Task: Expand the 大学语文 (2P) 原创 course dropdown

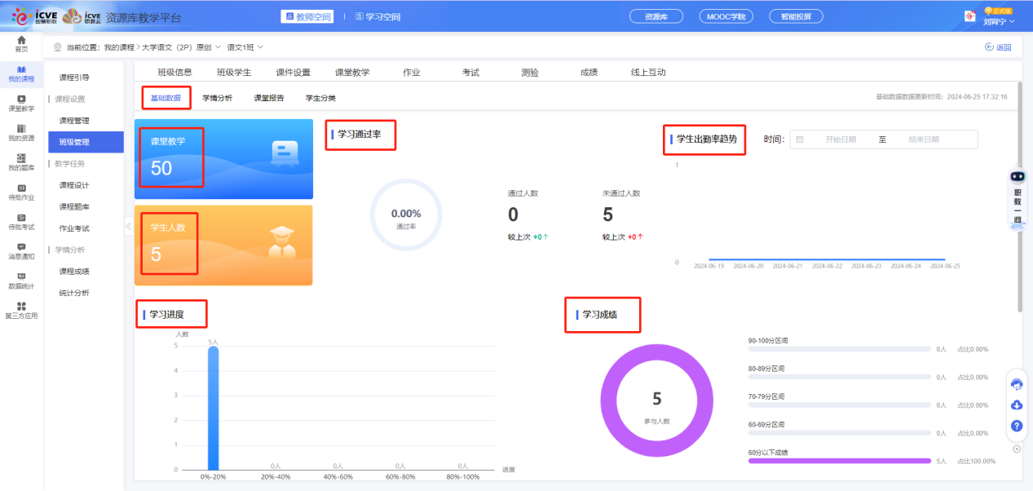Action: pos(181,47)
